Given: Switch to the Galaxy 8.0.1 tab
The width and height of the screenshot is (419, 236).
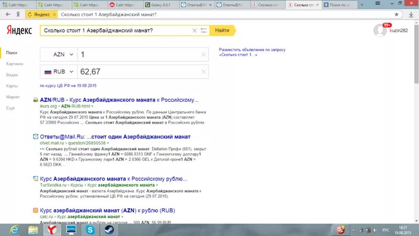Looking at the screenshot, I should [x=161, y=5].
